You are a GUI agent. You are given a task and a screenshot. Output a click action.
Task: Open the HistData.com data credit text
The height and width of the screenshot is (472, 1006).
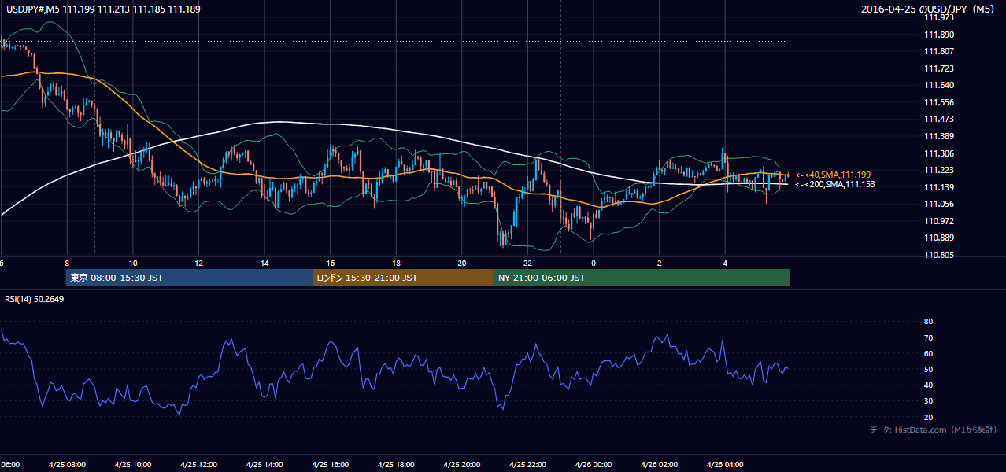tap(934, 430)
